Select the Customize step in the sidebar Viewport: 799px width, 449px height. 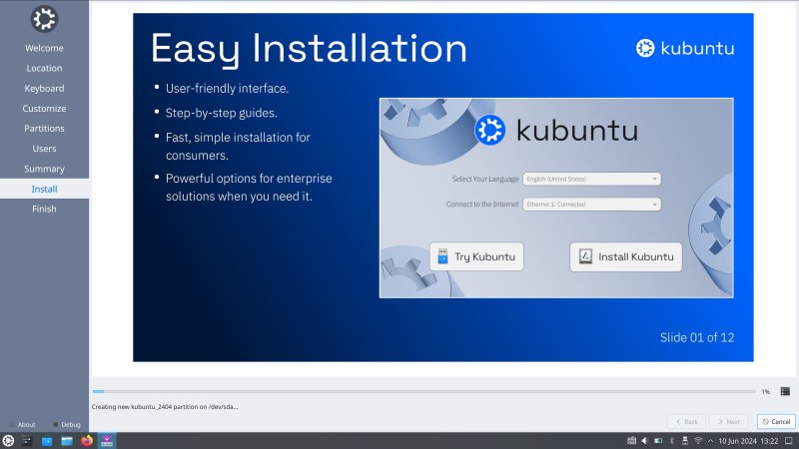44,109
